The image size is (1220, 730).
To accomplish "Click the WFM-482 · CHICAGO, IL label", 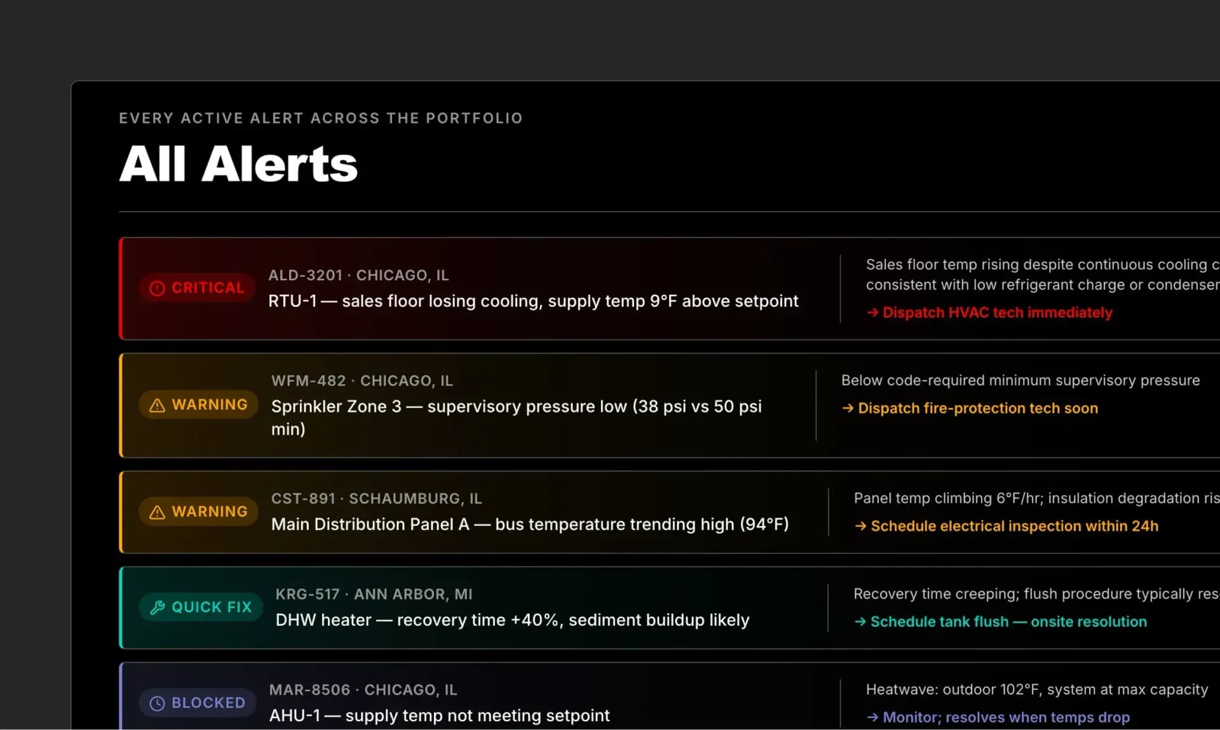I will [362, 381].
